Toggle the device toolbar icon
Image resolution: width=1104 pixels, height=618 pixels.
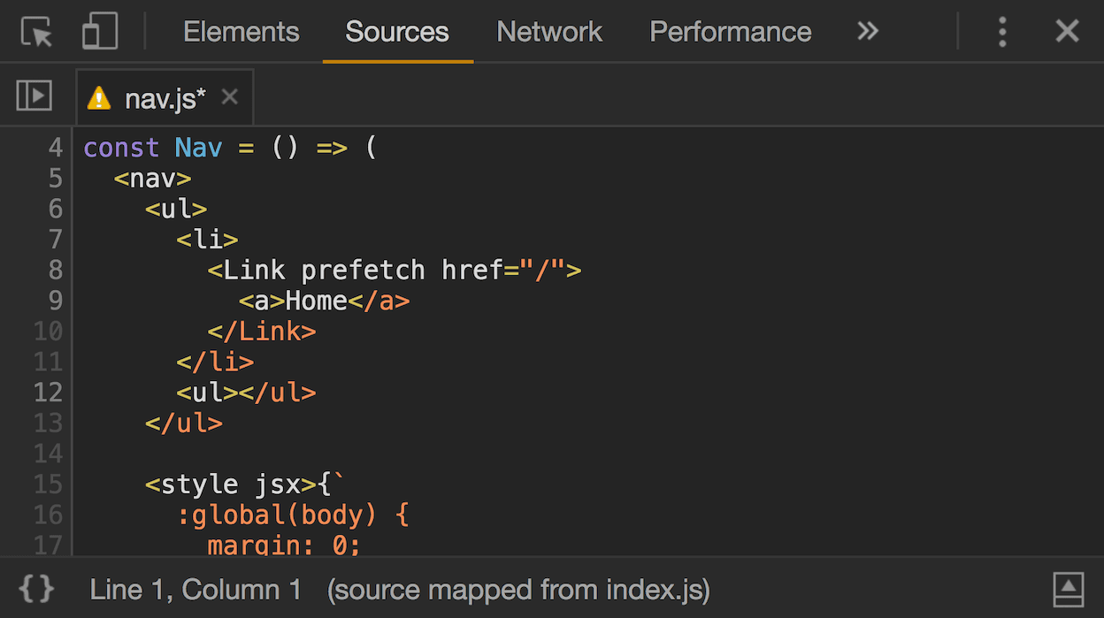point(100,32)
